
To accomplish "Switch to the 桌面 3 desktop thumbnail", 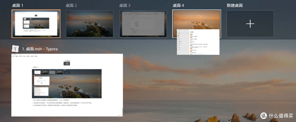I will 143,24.
